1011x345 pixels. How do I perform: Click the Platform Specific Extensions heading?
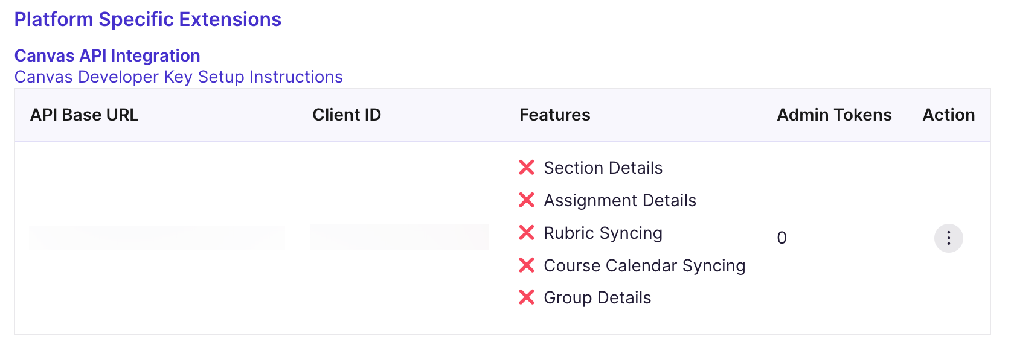pyautogui.click(x=148, y=19)
